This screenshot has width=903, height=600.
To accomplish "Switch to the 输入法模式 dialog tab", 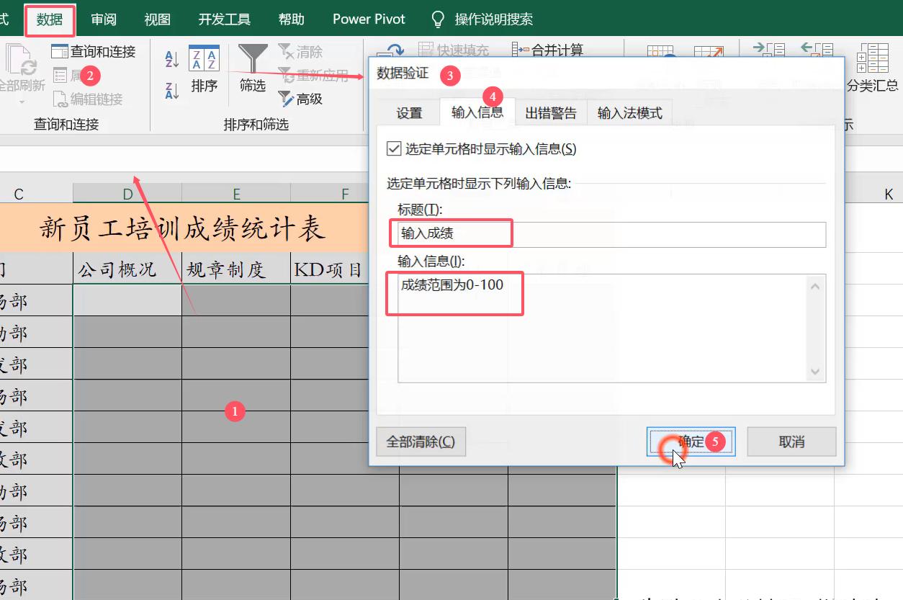I will coord(630,113).
